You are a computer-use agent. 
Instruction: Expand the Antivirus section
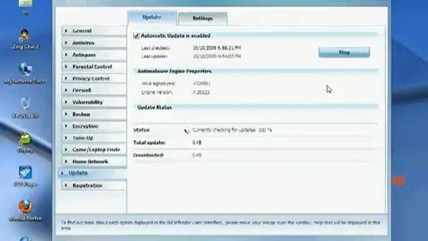(94, 43)
